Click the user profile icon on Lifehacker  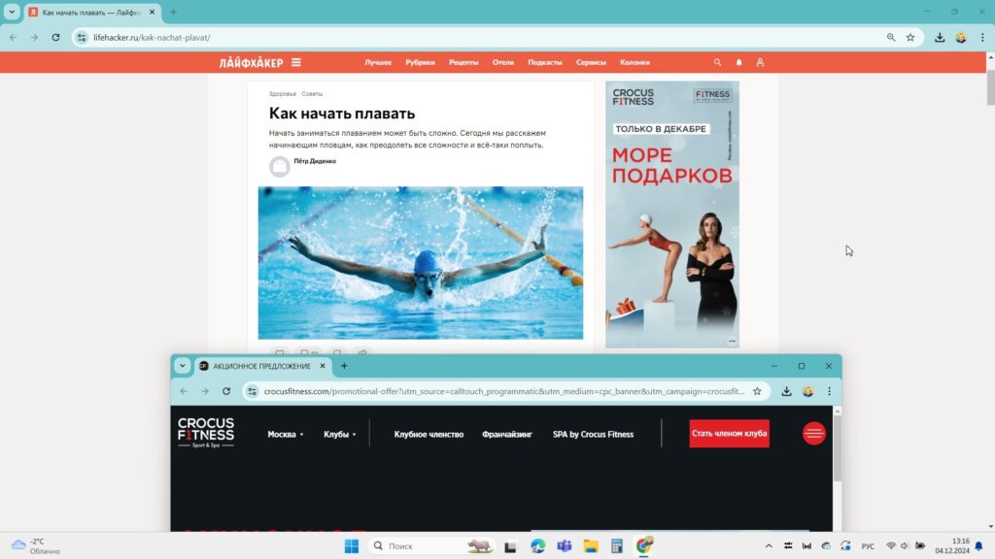(760, 62)
